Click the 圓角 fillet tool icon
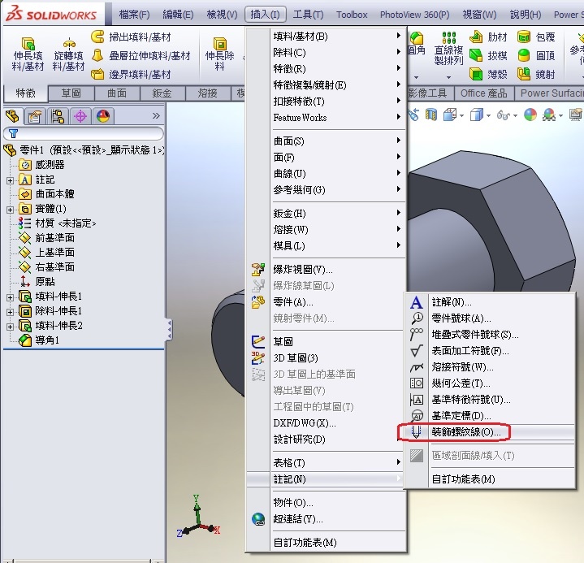This screenshot has height=563, width=584. click(x=417, y=37)
